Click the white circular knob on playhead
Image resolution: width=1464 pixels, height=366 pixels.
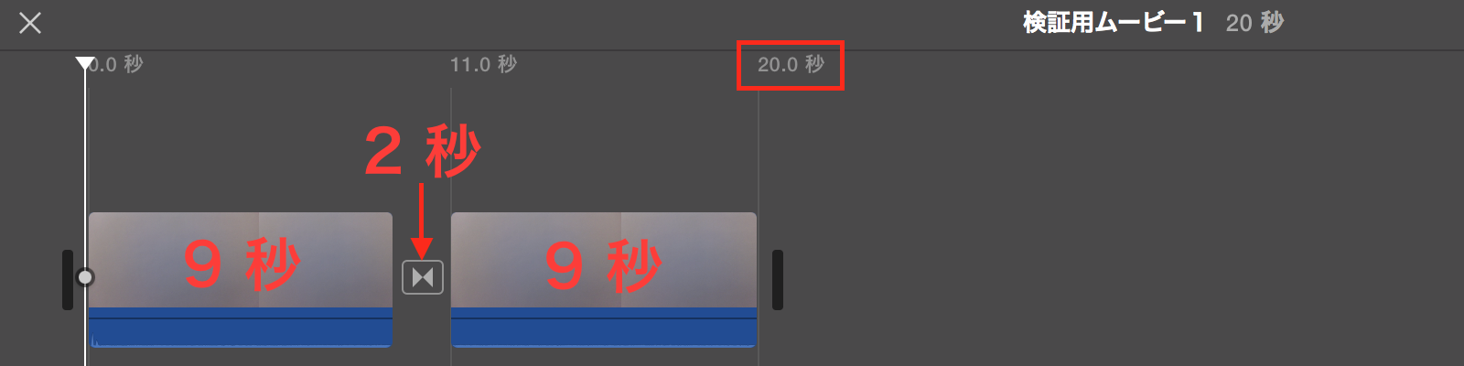(x=85, y=276)
